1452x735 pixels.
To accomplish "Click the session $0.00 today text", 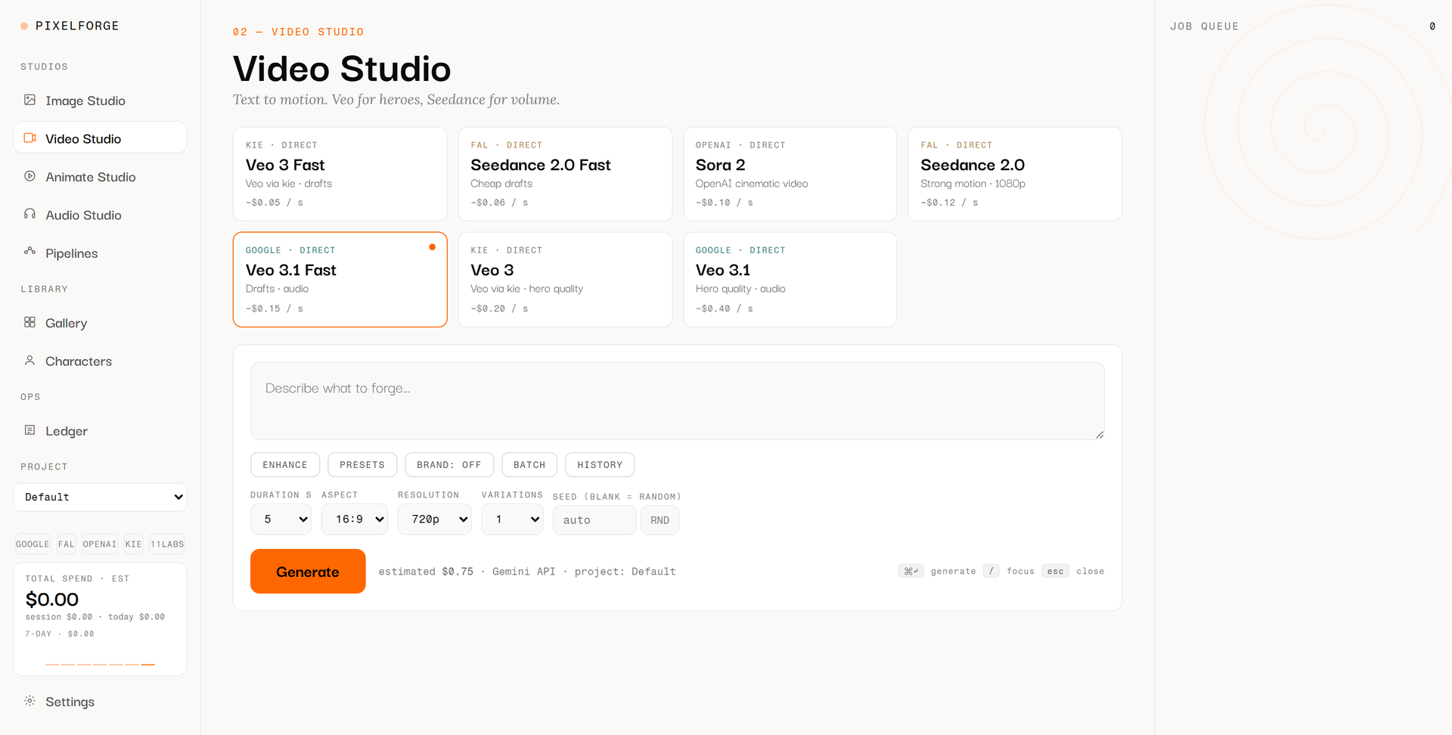I will point(95,617).
